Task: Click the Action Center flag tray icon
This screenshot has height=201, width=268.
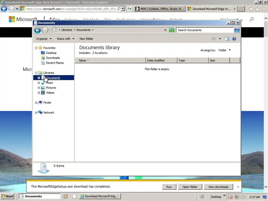Action: point(230,197)
